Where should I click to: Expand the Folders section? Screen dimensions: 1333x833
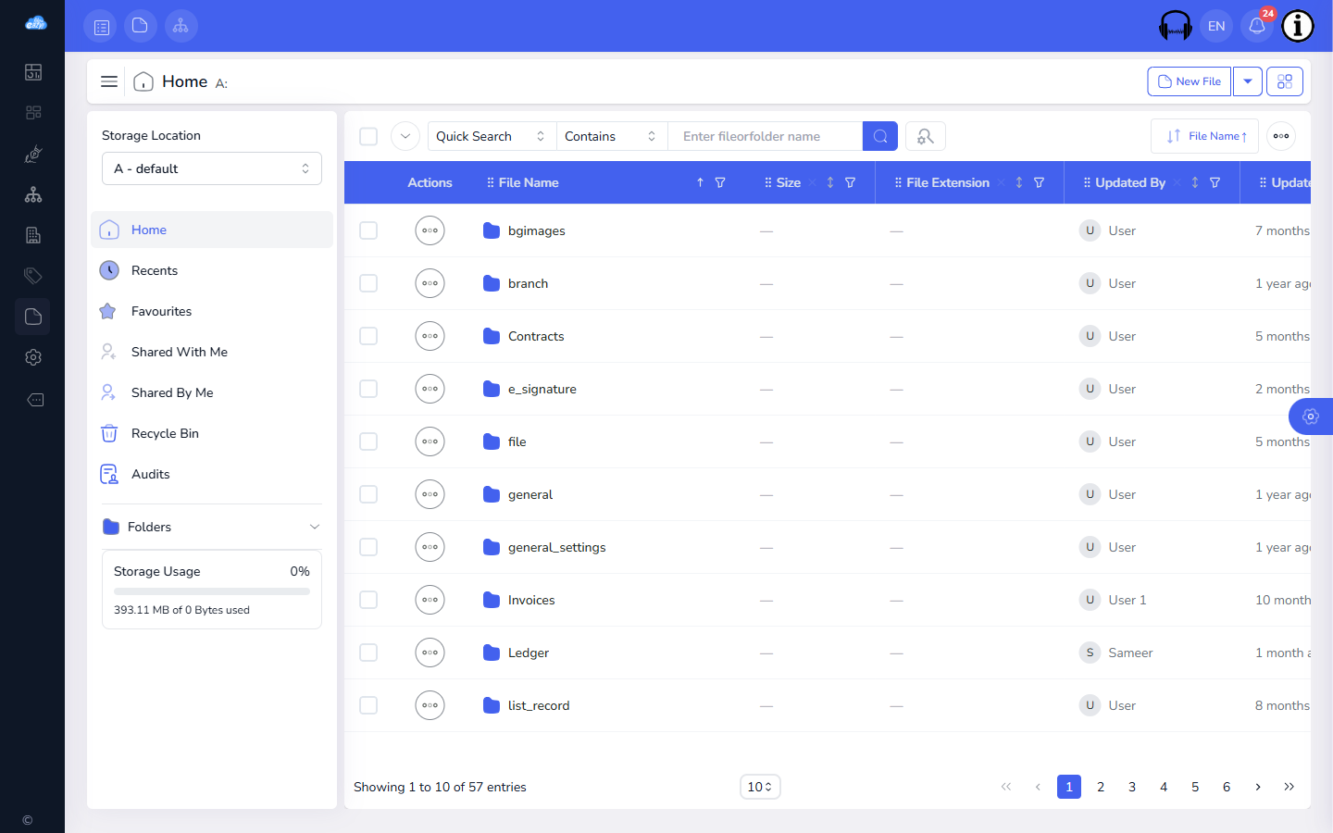(212, 527)
